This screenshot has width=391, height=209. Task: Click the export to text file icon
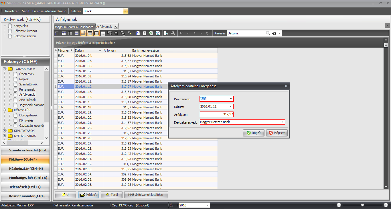coord(144,33)
